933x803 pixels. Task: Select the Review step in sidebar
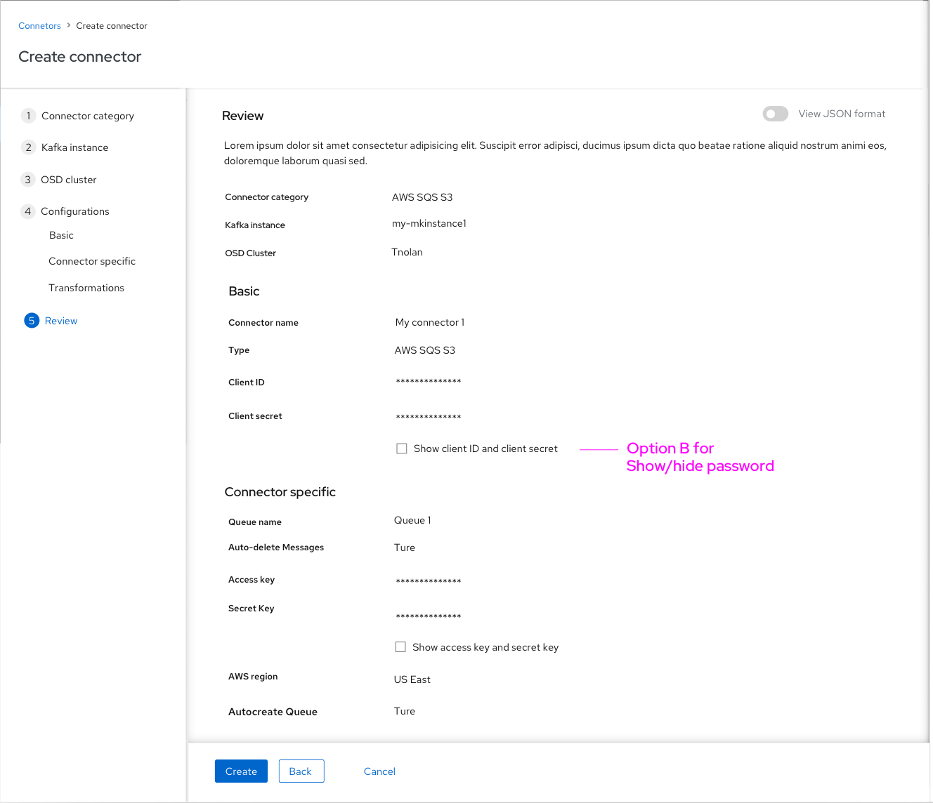point(61,320)
